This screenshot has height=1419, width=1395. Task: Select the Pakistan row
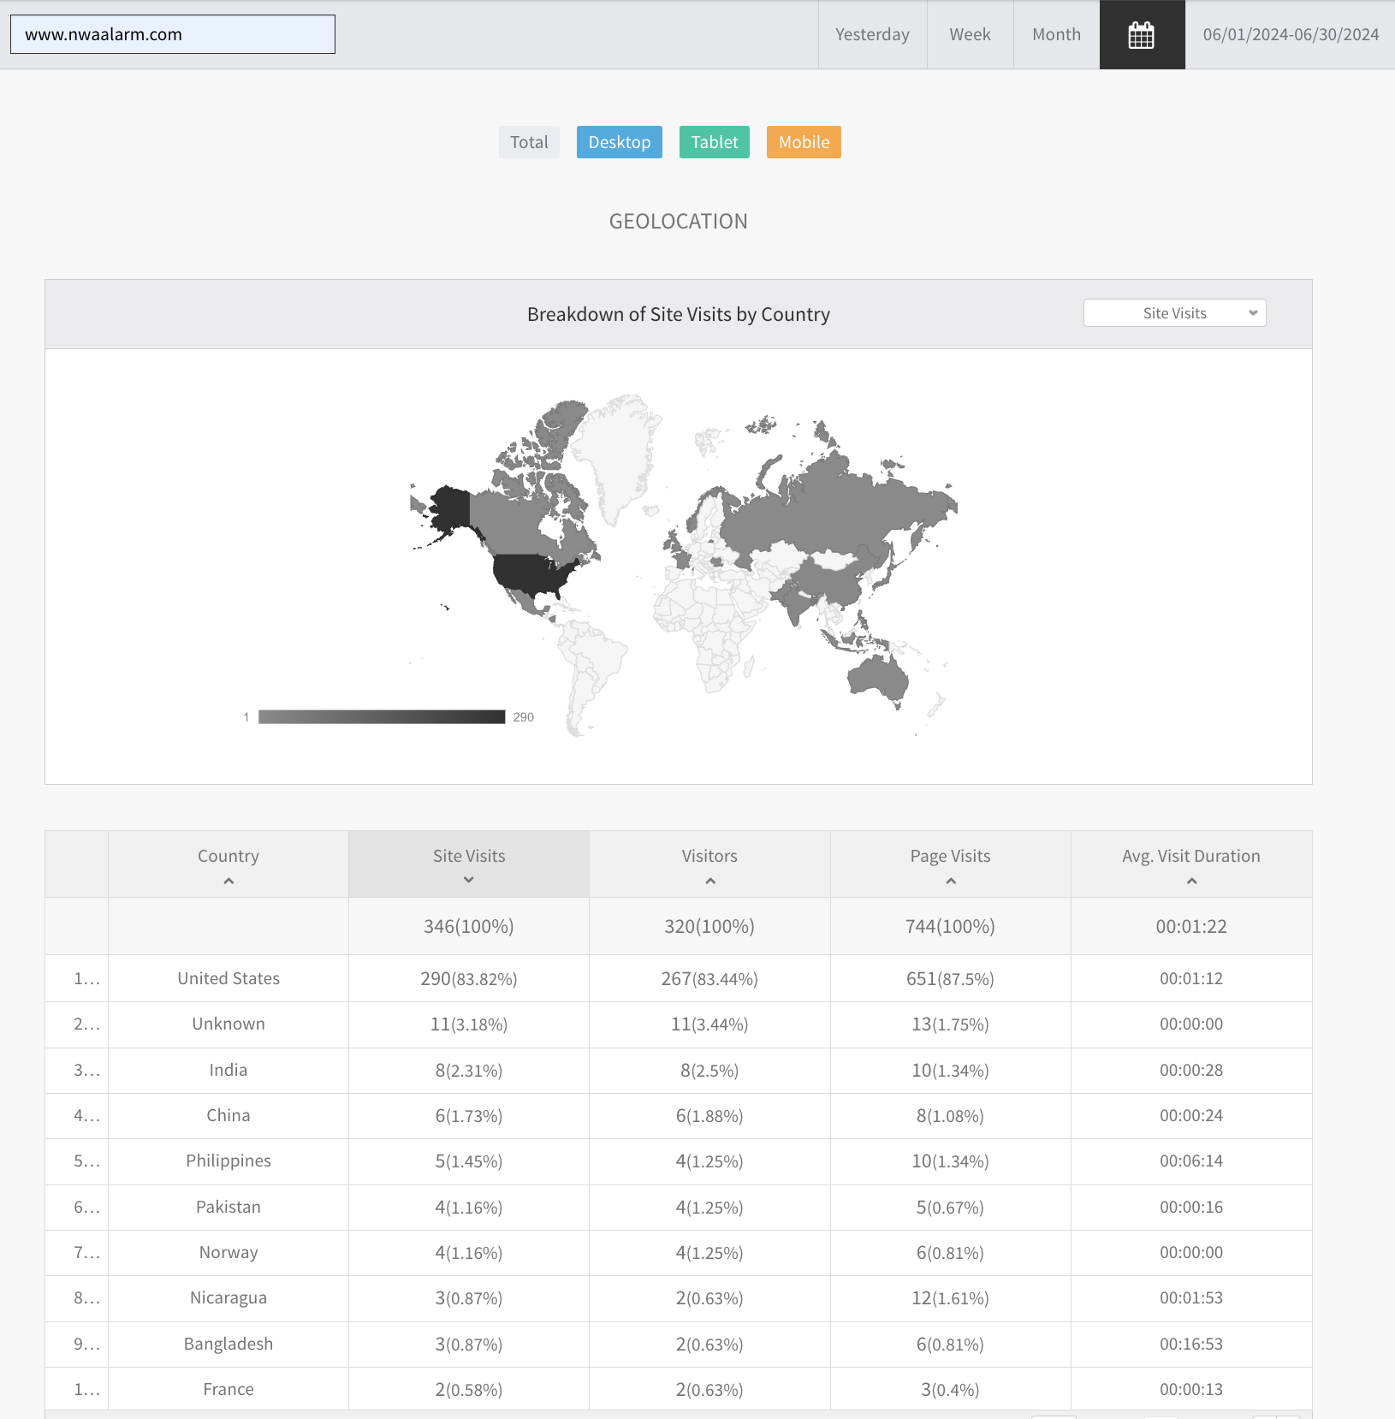[x=679, y=1208]
